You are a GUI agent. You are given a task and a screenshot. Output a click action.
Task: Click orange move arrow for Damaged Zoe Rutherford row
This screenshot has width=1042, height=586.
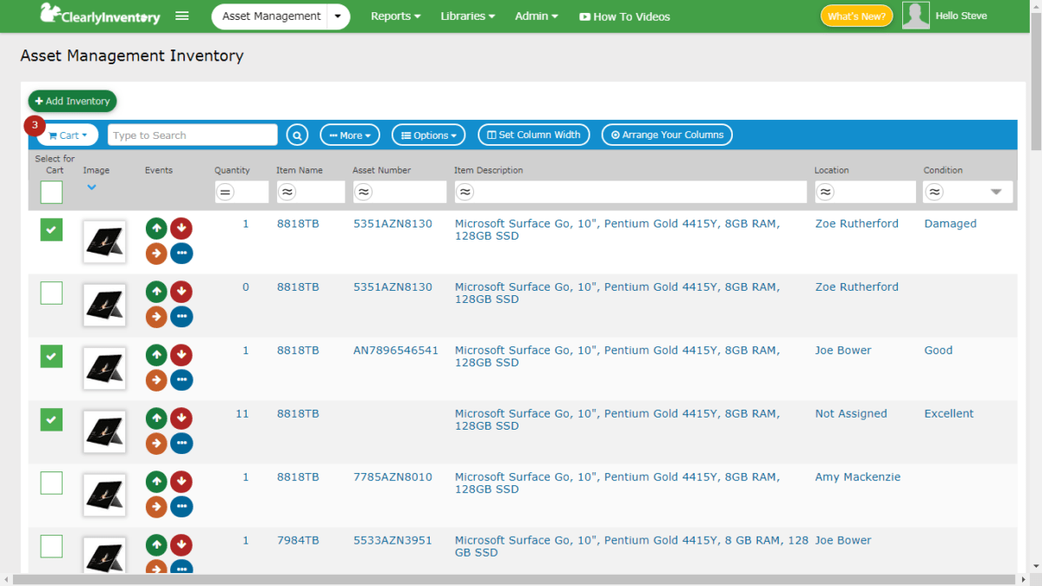pos(156,253)
